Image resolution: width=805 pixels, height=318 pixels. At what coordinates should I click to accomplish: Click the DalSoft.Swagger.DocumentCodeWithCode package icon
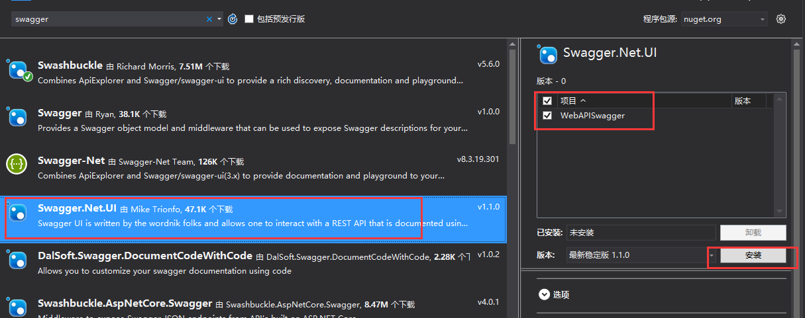(17, 260)
